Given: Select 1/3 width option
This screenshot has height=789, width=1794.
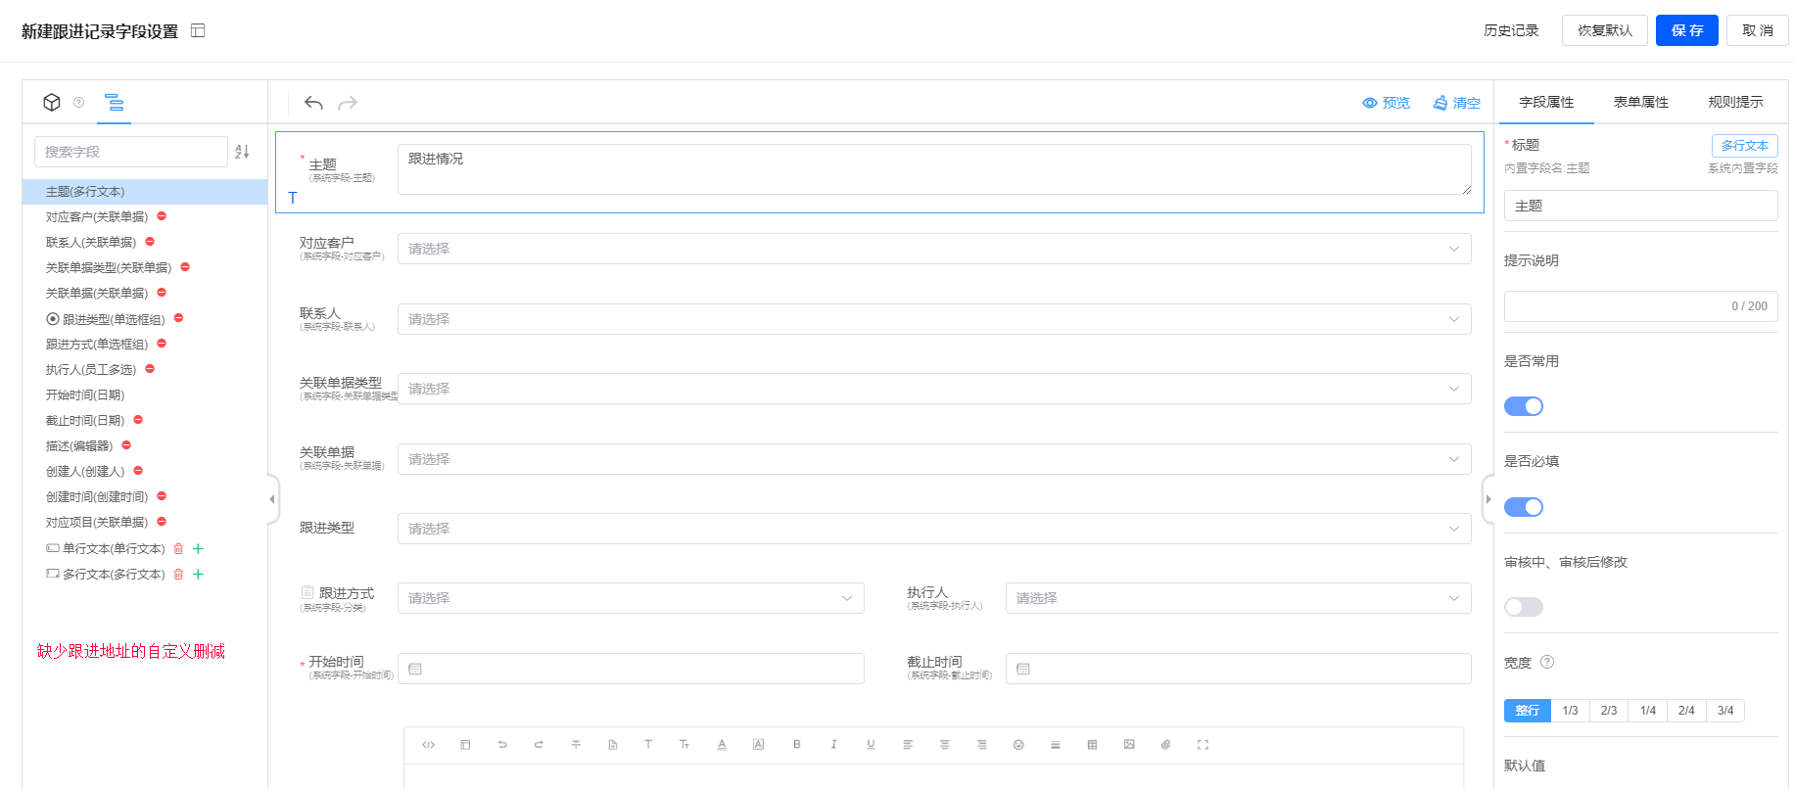Looking at the screenshot, I should (x=1570, y=711).
